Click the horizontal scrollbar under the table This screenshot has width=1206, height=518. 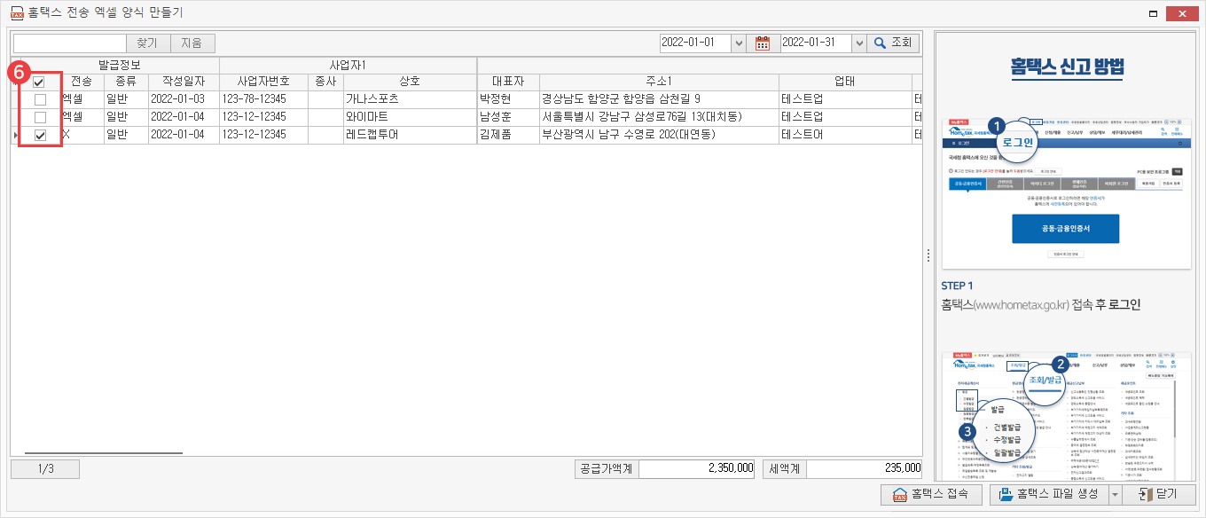tap(103, 452)
